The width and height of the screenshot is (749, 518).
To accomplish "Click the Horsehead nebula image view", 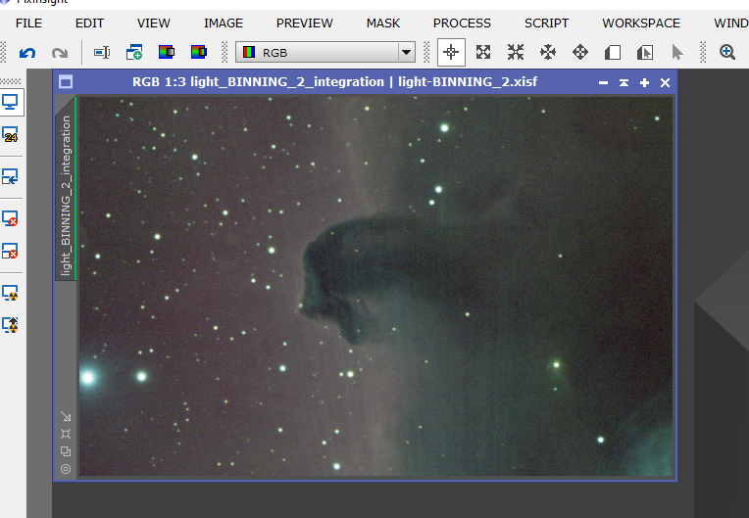I will click(375, 286).
